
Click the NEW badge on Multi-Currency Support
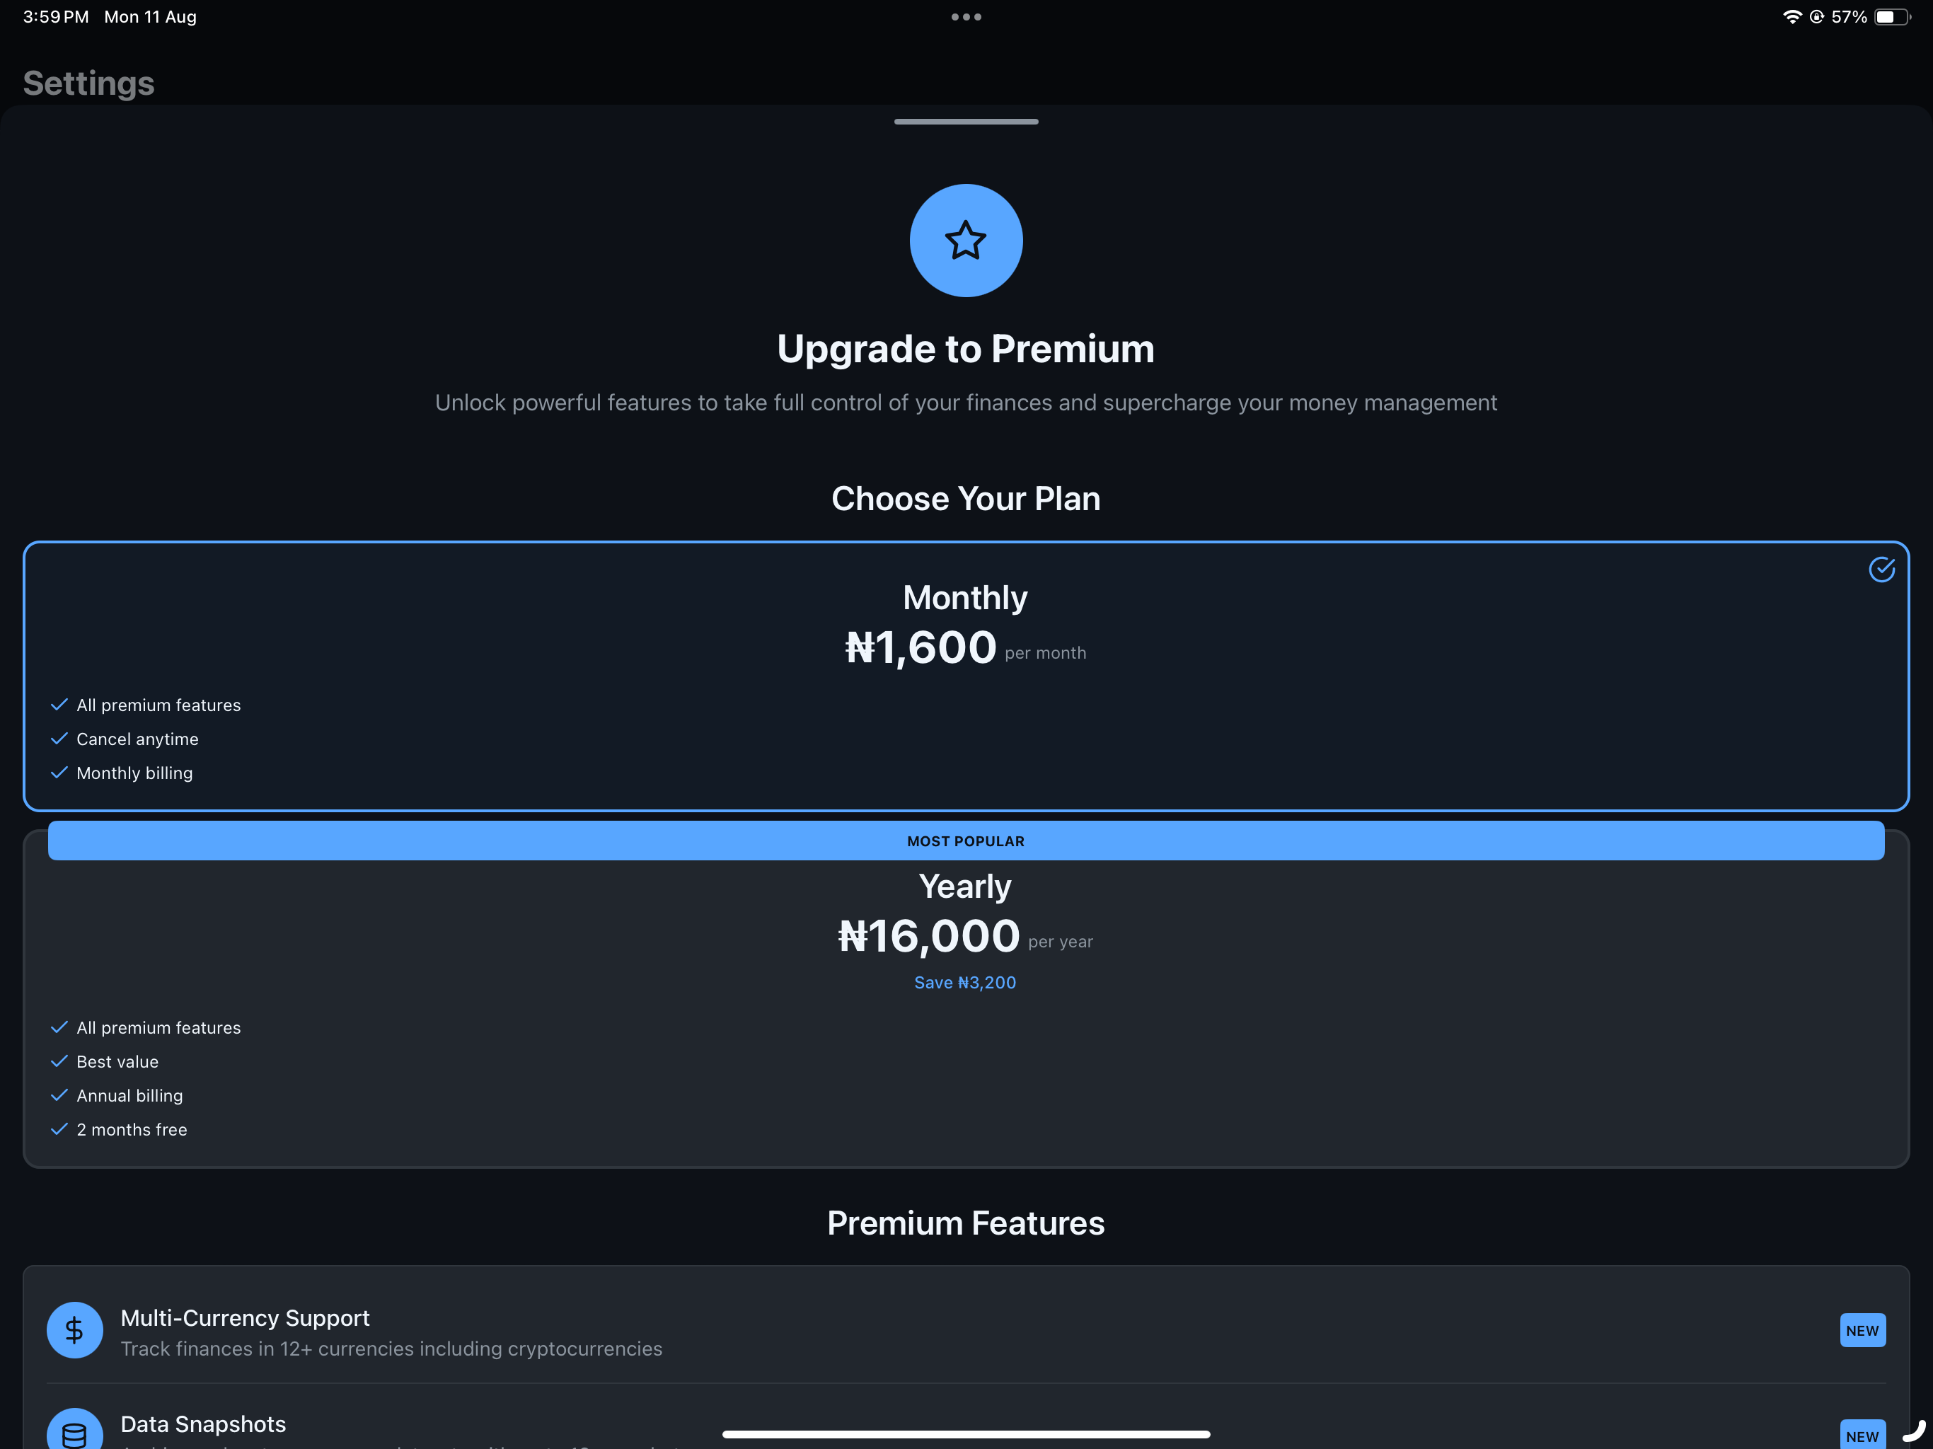coord(1862,1330)
